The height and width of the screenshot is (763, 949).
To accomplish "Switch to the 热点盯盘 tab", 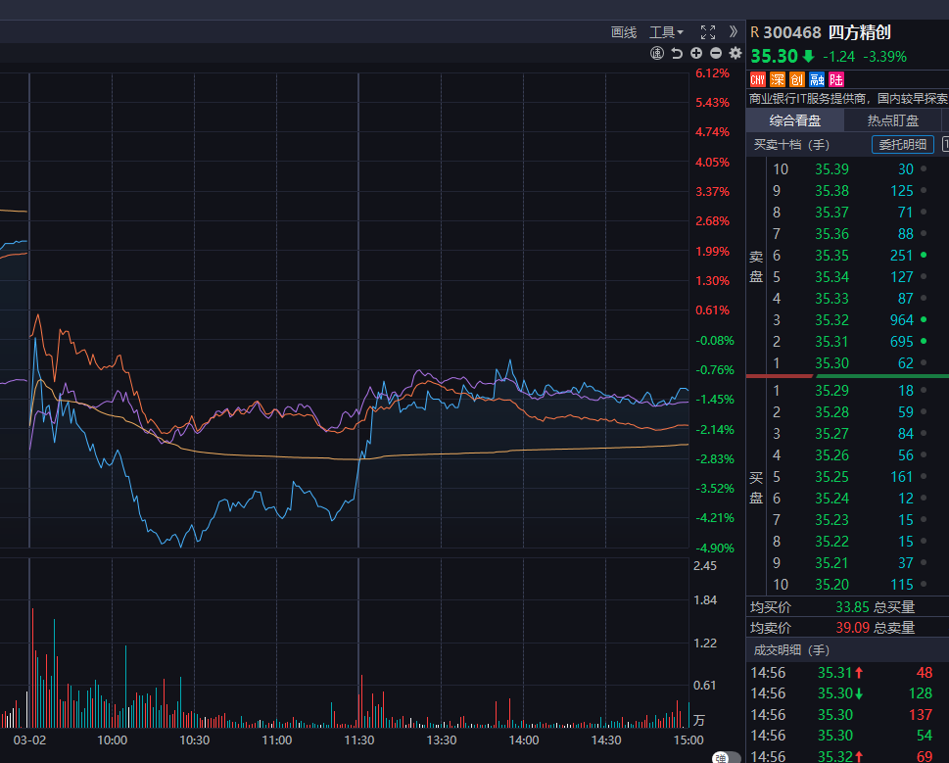I will coord(892,121).
